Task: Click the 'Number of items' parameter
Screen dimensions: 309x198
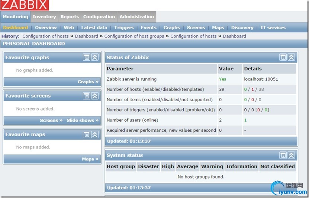Action: pyautogui.click(x=160, y=100)
